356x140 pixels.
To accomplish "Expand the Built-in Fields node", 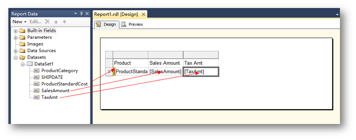I will pos(15,31).
